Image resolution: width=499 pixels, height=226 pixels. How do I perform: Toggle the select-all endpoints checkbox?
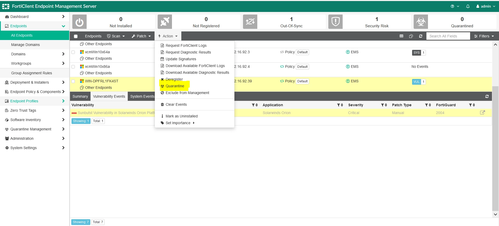click(76, 36)
